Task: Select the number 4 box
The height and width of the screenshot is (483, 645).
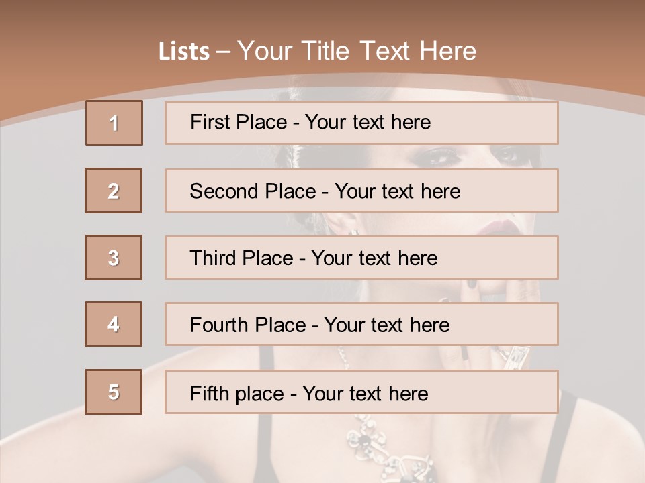Action: [x=114, y=324]
